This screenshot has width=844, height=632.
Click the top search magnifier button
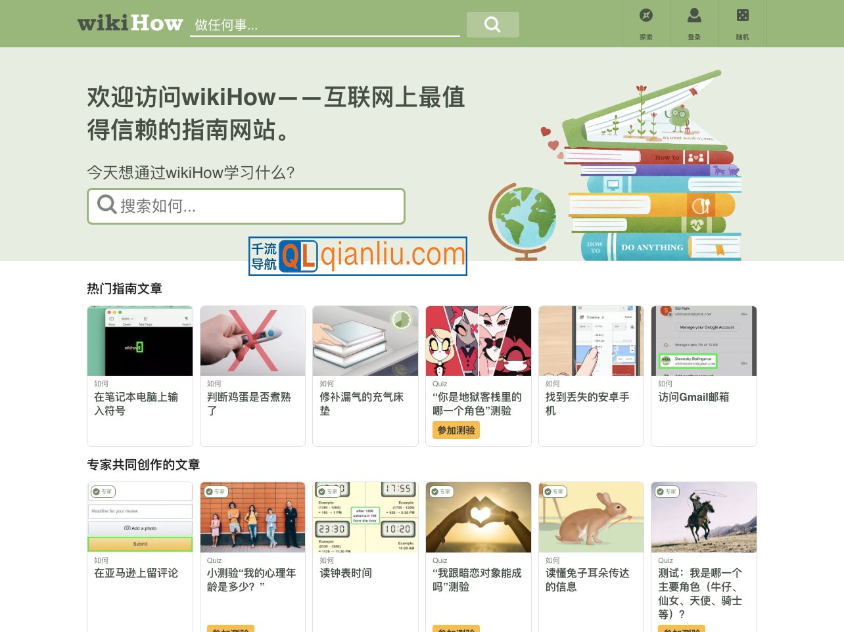tap(492, 24)
